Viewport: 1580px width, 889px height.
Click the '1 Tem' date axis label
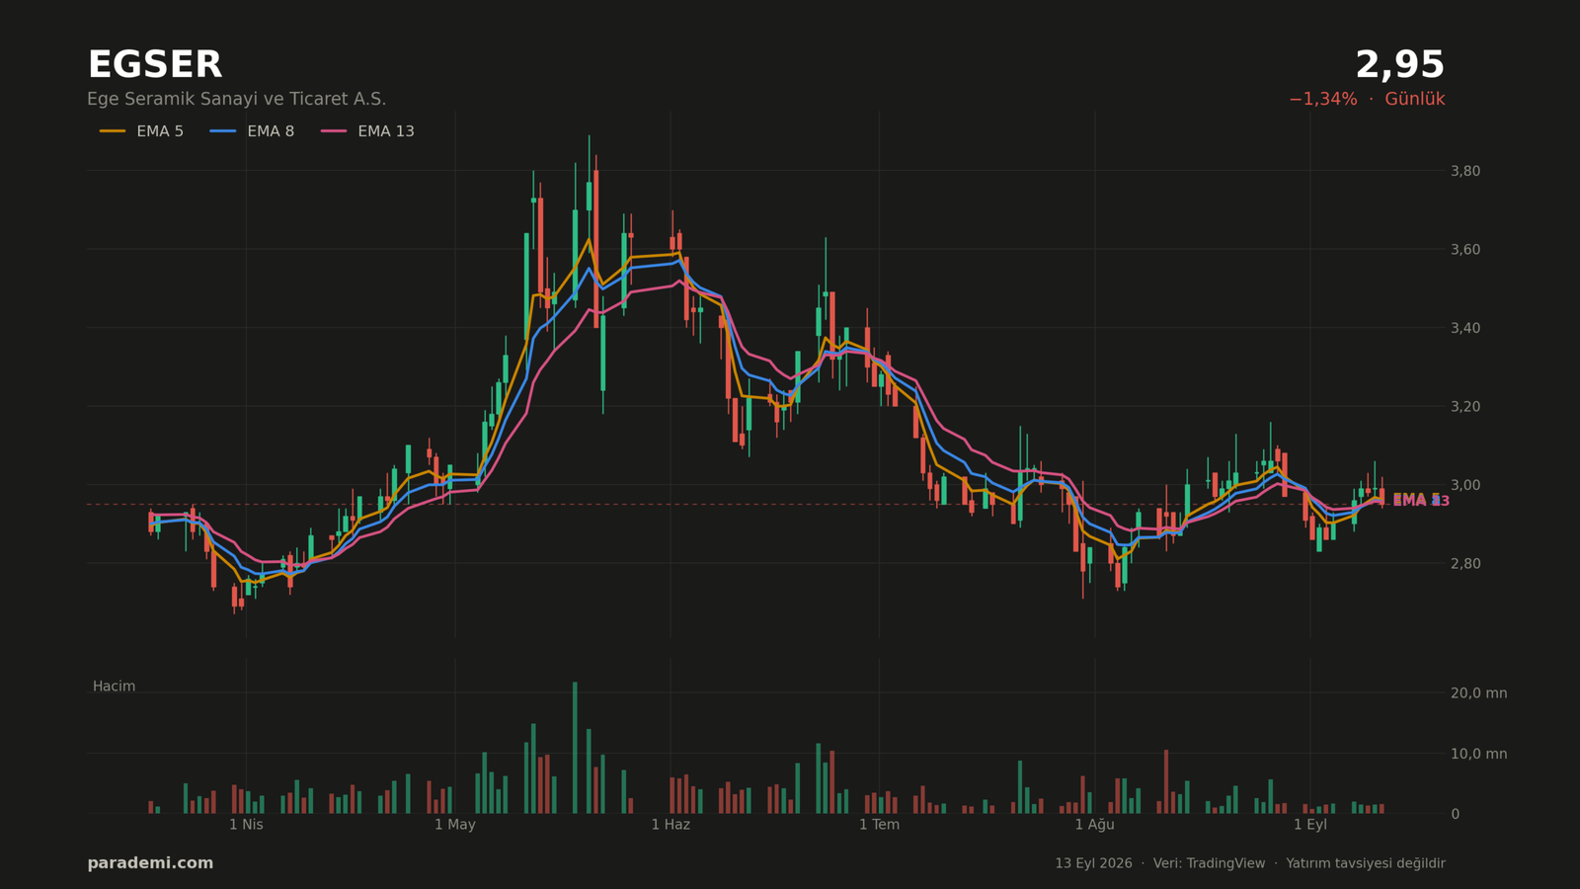pos(879,825)
